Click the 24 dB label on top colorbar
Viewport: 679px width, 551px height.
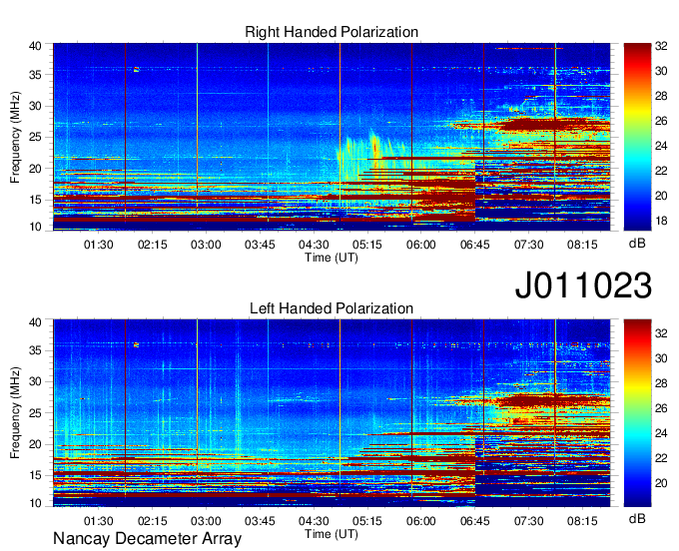661,146
